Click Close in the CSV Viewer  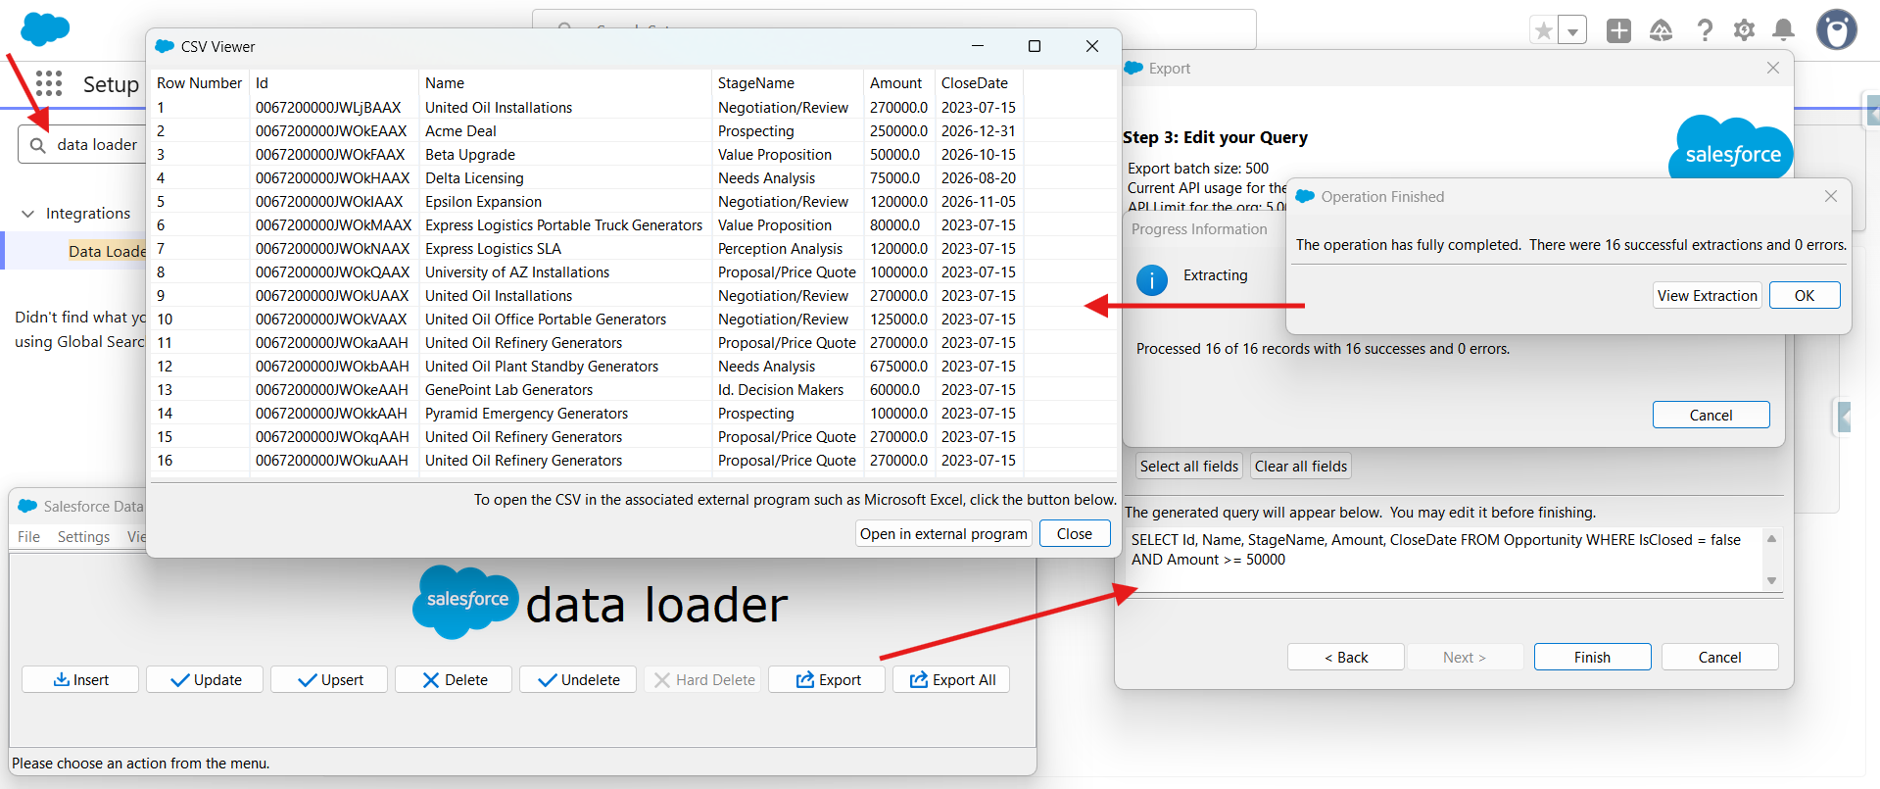1075,534
